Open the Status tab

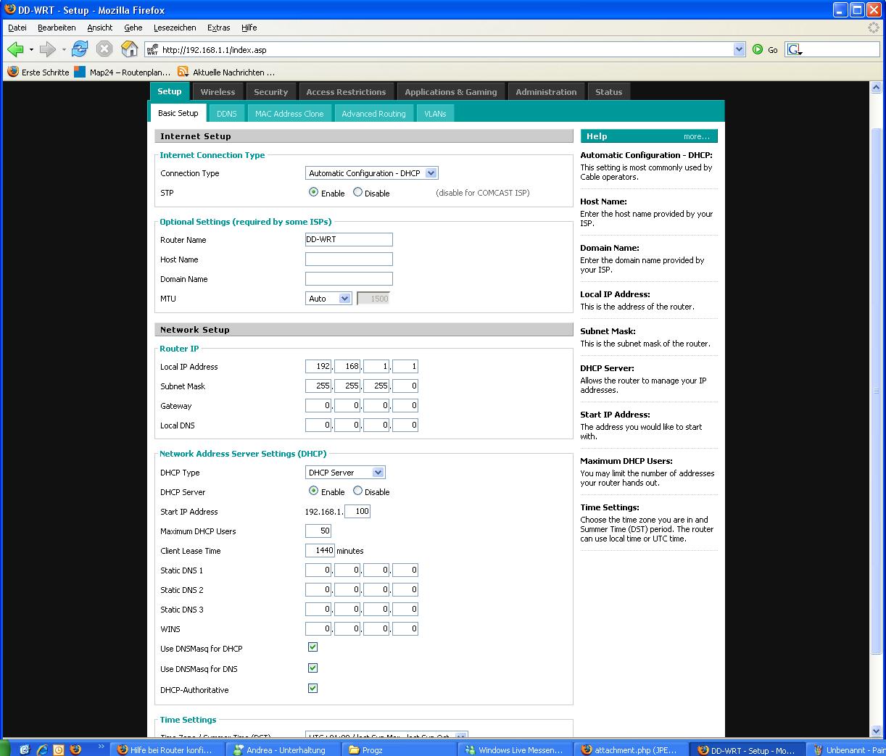(x=609, y=92)
